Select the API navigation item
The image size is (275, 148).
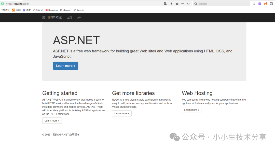(x=79, y=18)
